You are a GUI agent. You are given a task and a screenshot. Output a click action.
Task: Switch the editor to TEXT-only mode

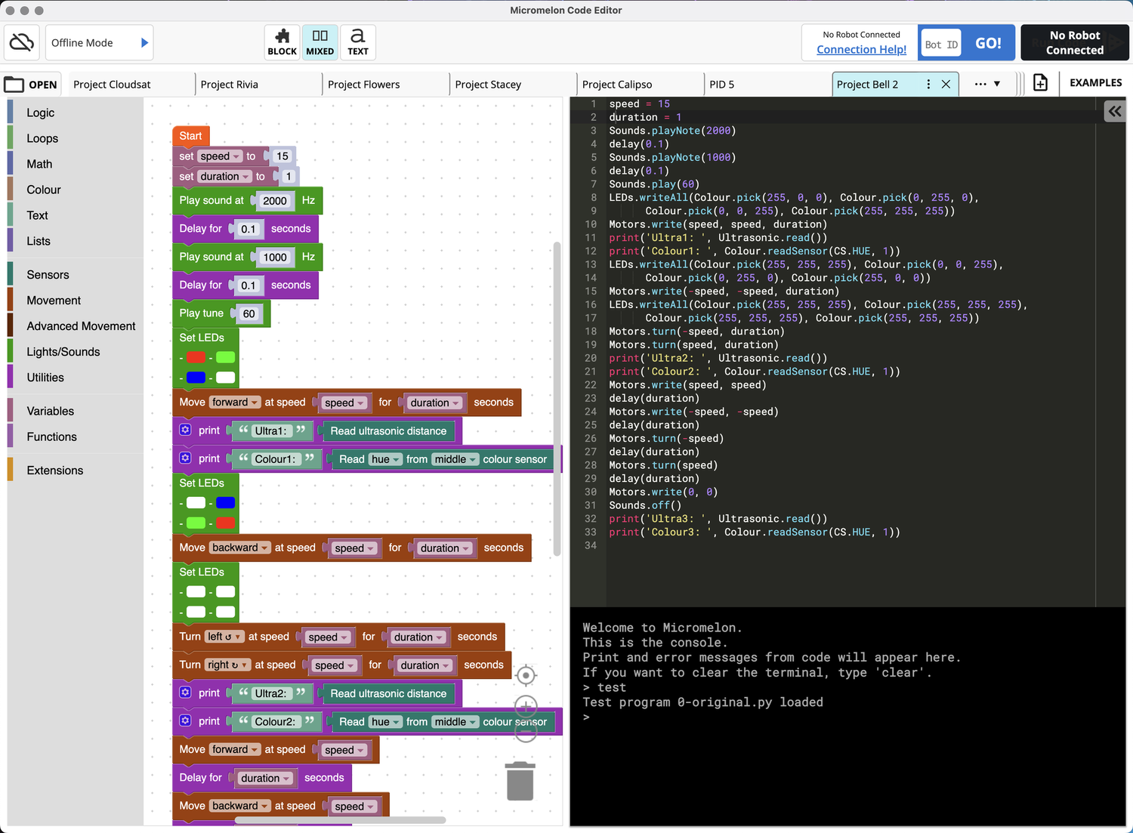click(357, 42)
